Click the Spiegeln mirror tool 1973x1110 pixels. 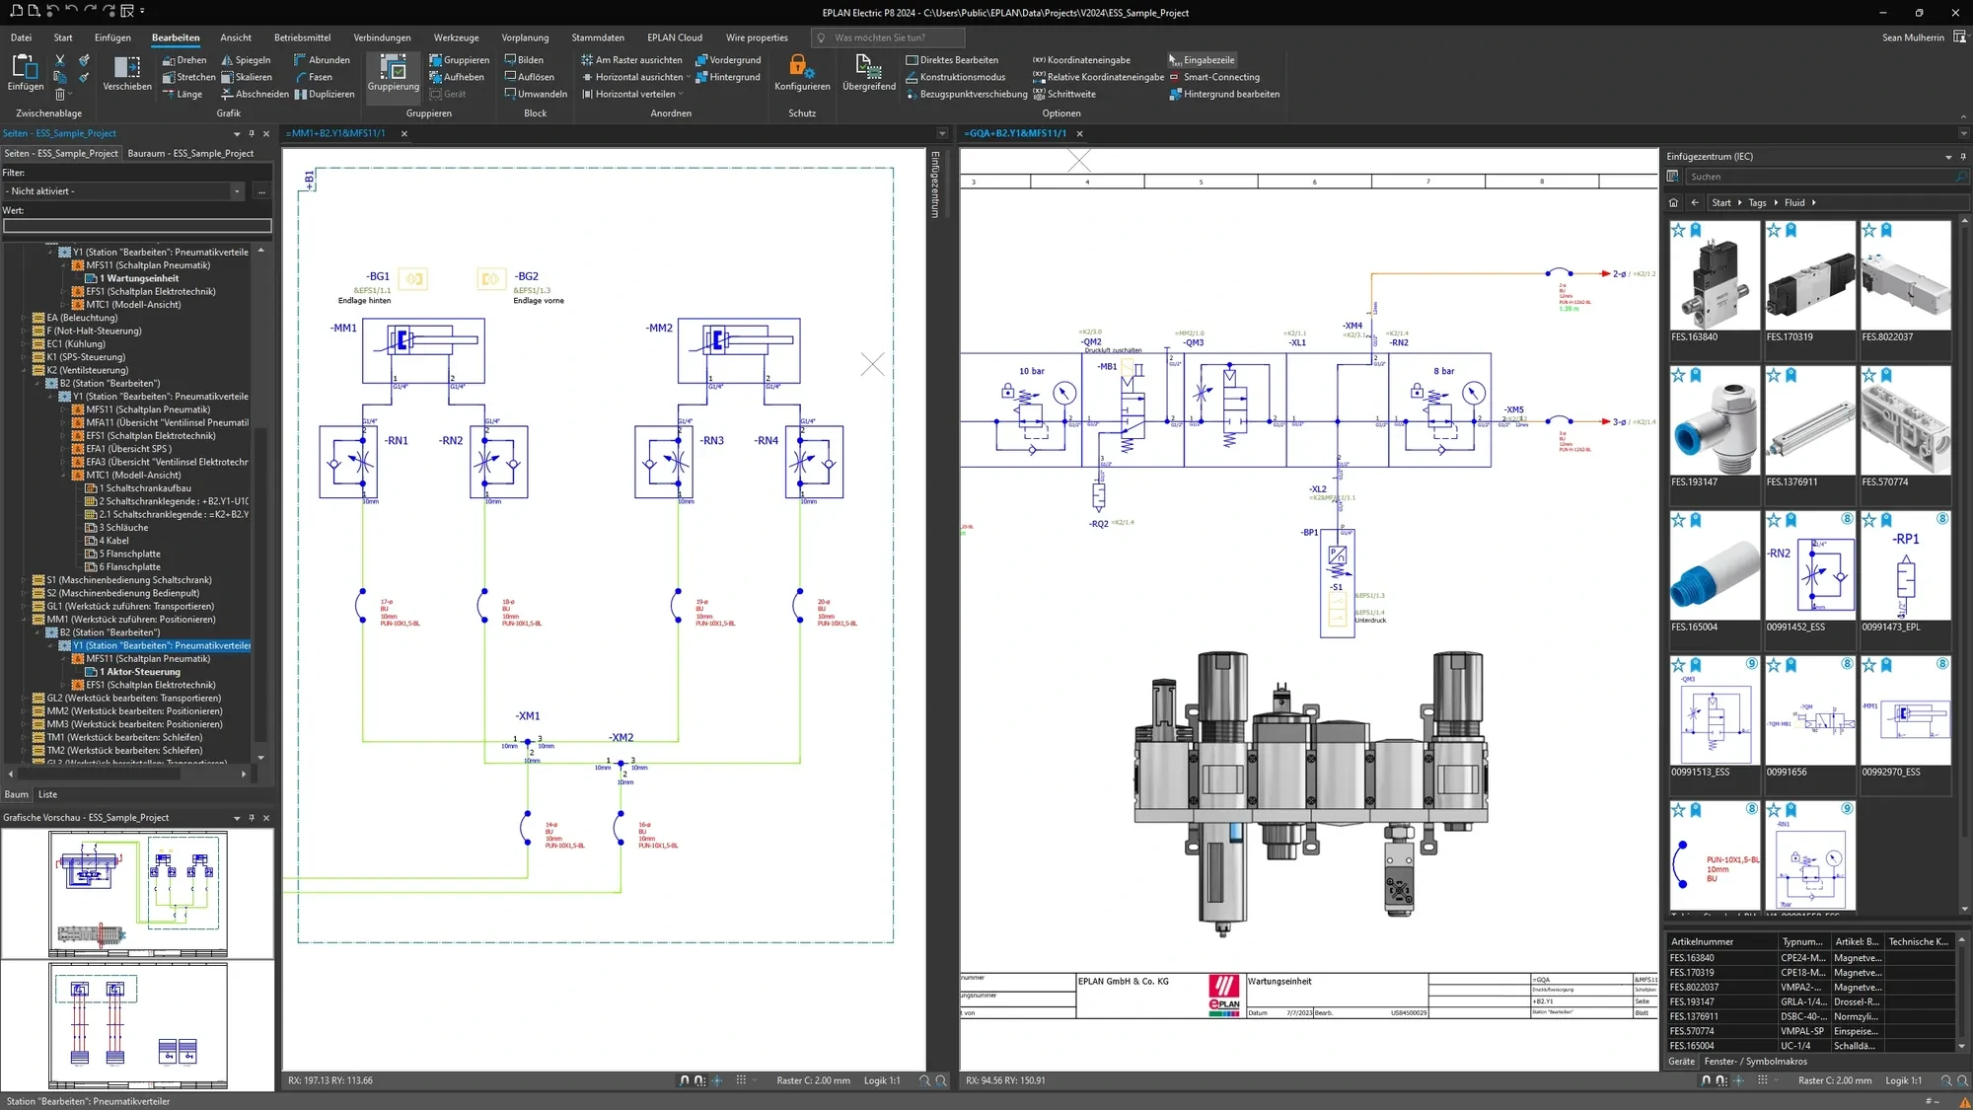(246, 60)
